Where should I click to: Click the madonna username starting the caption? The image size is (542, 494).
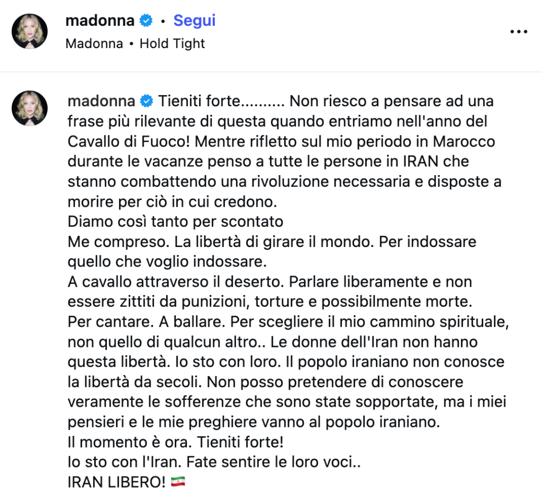coord(101,100)
